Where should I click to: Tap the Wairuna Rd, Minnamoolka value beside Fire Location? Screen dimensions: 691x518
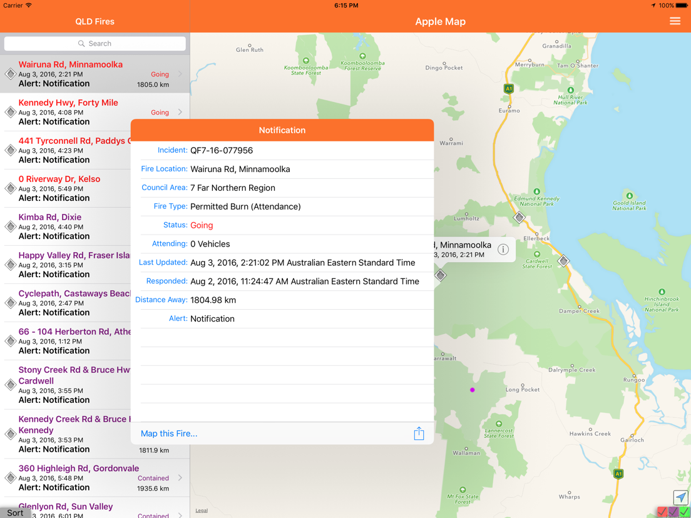240,169
